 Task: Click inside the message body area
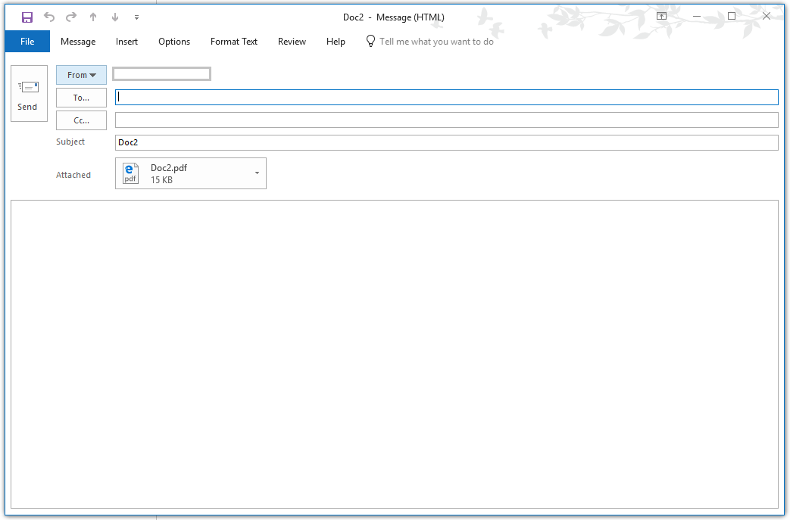(395, 354)
